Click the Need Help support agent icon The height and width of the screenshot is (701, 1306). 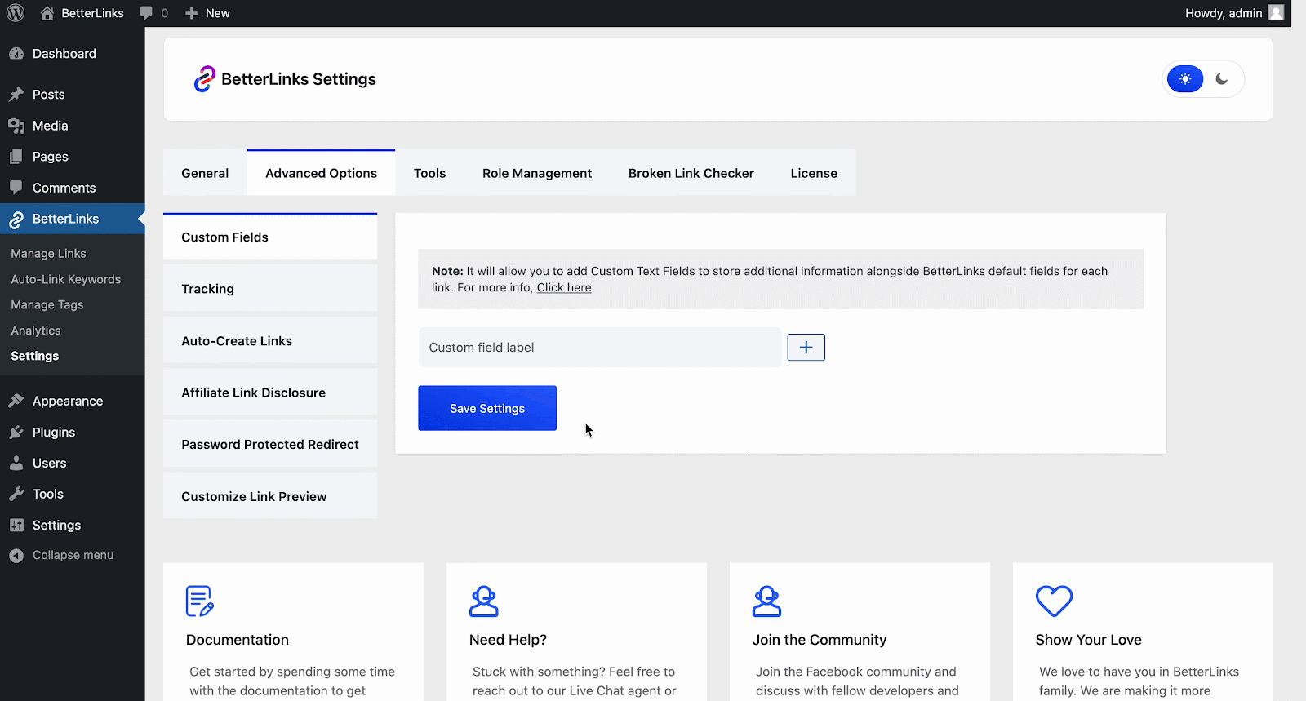pos(484,601)
